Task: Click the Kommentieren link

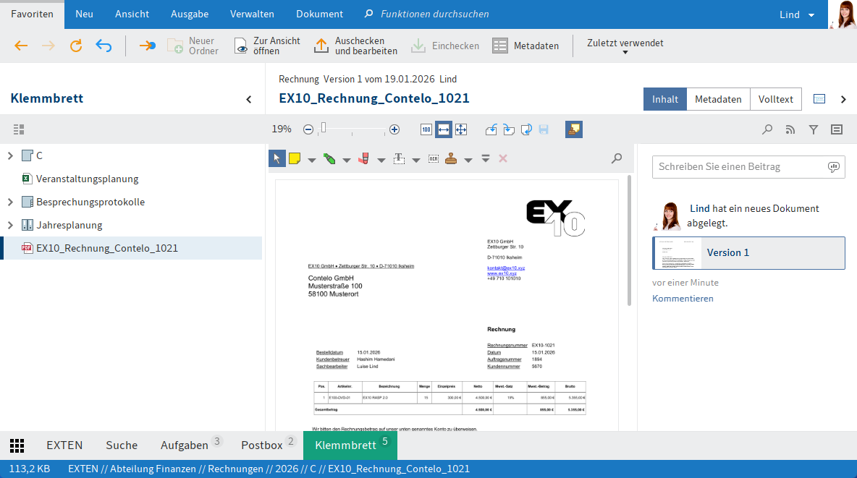Action: [x=683, y=299]
